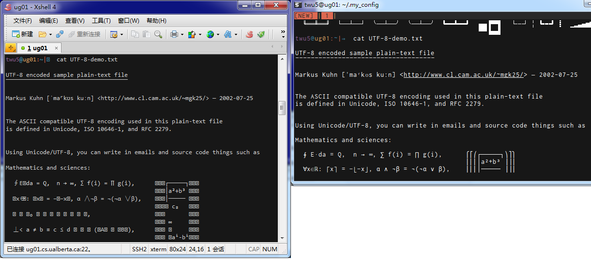Click the color scheme icon in toolbar

click(191, 34)
